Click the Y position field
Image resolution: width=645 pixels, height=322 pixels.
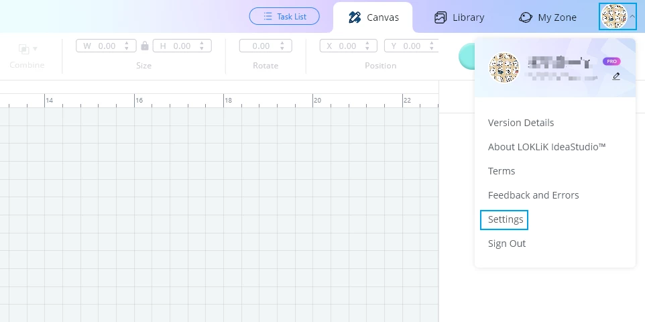click(x=411, y=46)
